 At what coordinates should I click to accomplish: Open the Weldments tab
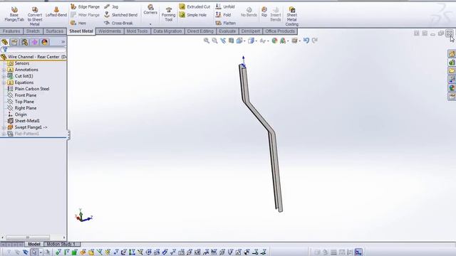110,31
